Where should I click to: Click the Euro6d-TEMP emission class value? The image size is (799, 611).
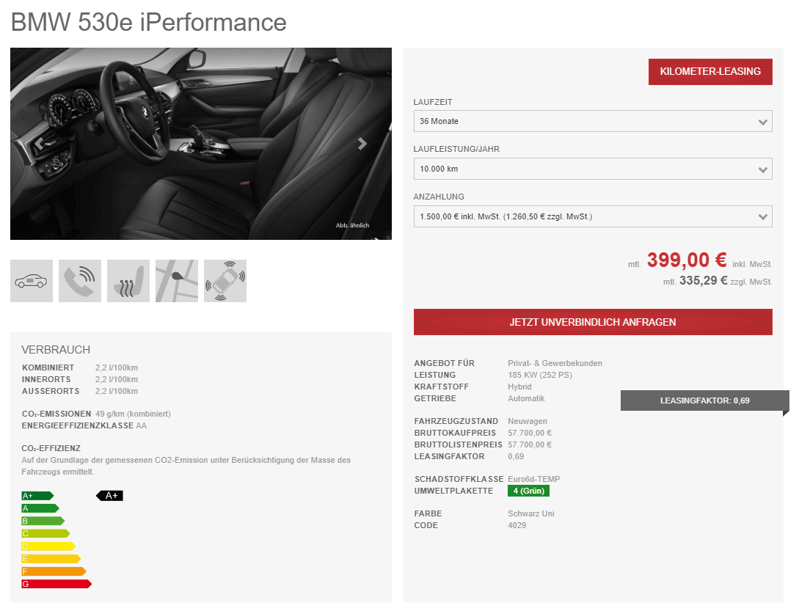click(x=534, y=479)
